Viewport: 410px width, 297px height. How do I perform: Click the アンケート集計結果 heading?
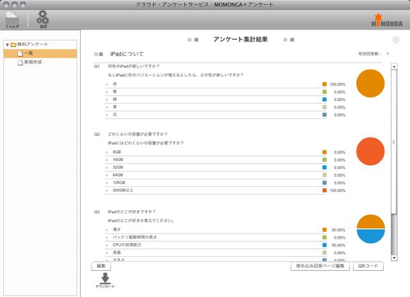[x=241, y=40]
